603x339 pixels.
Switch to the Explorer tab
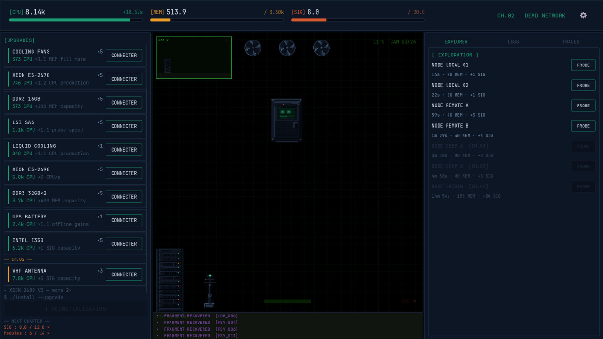tap(456, 42)
